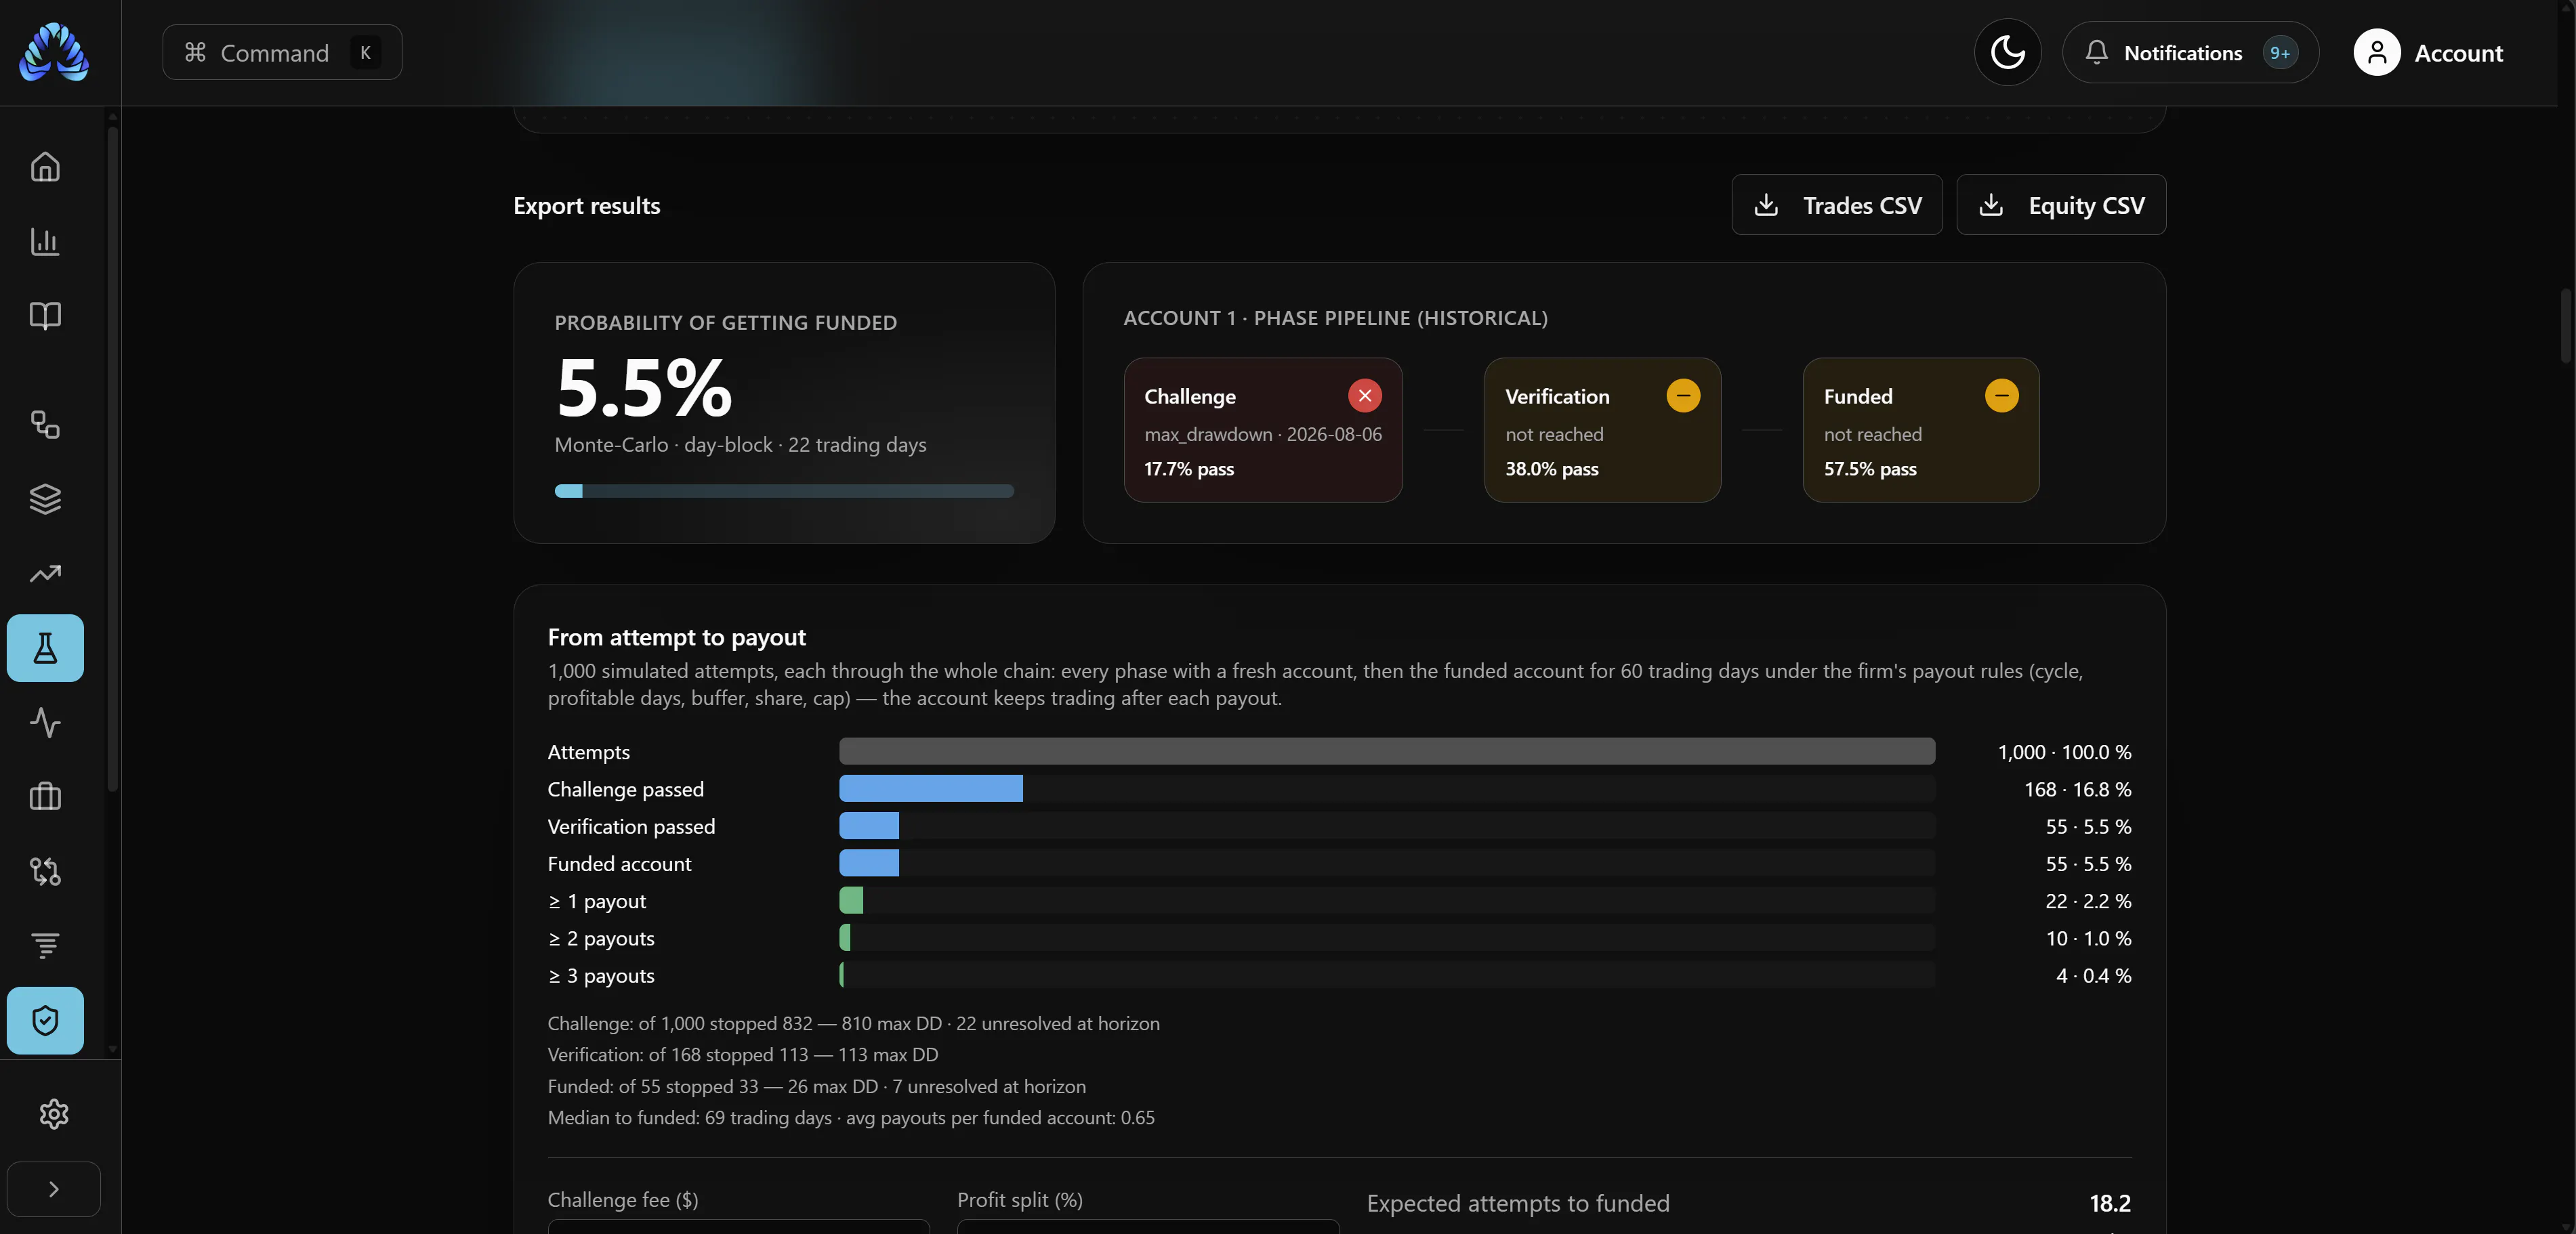Click the 5.5% probability figure

click(644, 388)
